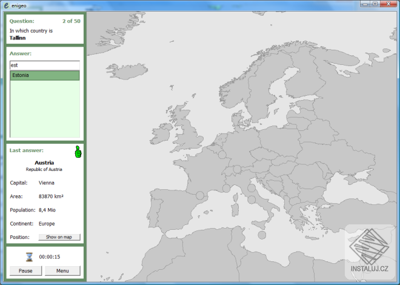
Task: Click the Vatican City circle marker
Action: pos(252,199)
